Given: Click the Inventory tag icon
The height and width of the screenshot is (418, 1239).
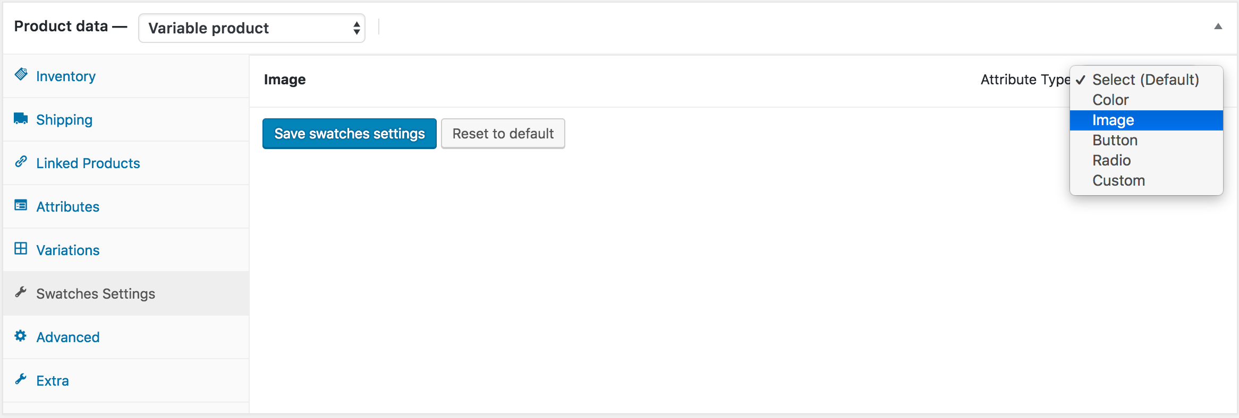Looking at the screenshot, I should 21,74.
